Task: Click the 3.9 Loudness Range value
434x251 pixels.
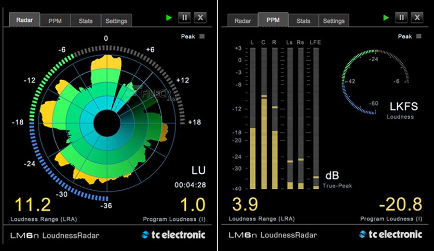Action: [245, 204]
